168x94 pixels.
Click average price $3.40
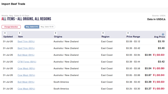click(x=161, y=48)
